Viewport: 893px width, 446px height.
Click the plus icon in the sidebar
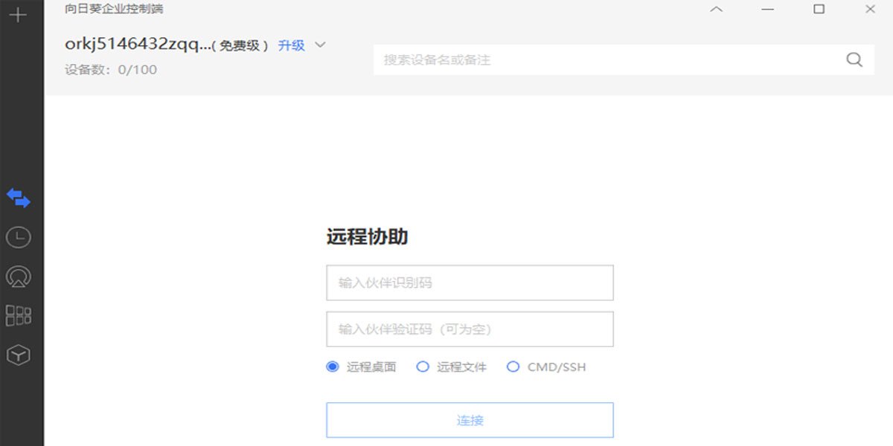(18, 15)
